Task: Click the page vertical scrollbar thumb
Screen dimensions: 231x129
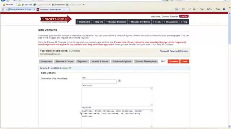Action: click(230, 29)
